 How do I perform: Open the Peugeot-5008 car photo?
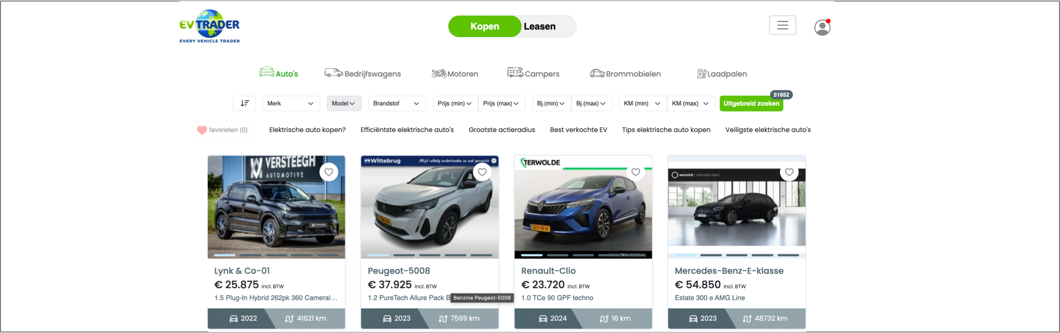(x=430, y=207)
